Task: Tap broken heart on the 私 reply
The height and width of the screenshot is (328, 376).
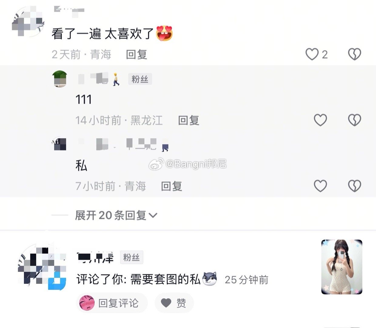Action: pos(354,186)
